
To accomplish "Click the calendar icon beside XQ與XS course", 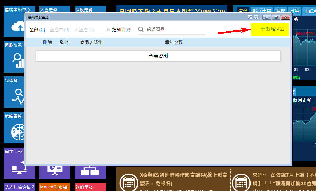I will [x=129, y=182].
